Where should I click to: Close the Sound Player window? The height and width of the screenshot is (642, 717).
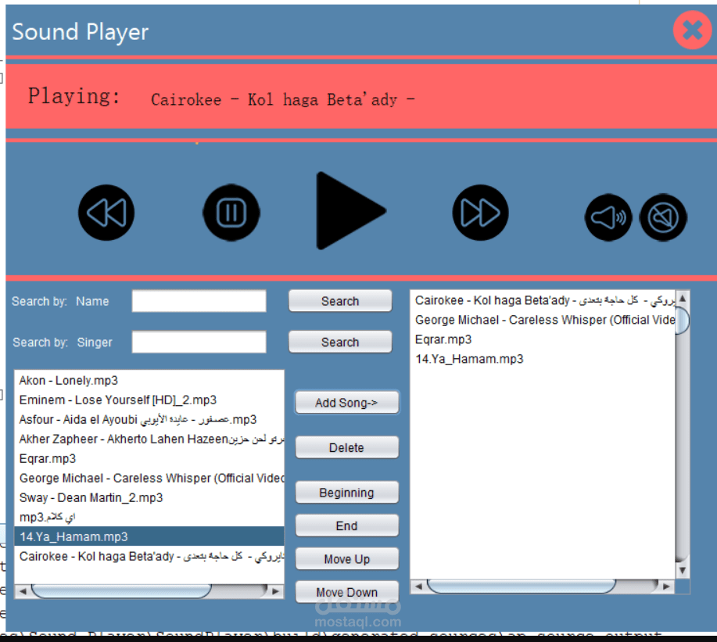(x=693, y=30)
